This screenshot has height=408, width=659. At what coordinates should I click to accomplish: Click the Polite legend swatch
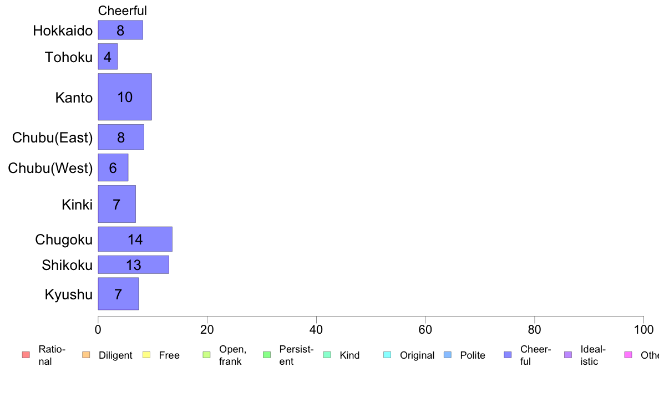click(x=448, y=355)
